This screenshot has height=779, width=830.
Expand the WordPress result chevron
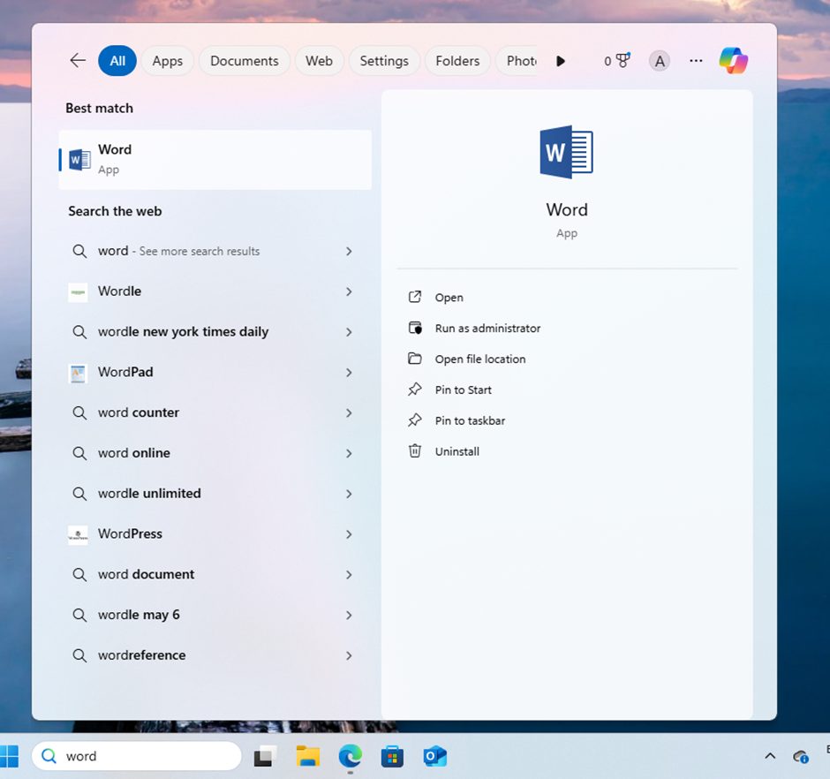click(x=349, y=534)
